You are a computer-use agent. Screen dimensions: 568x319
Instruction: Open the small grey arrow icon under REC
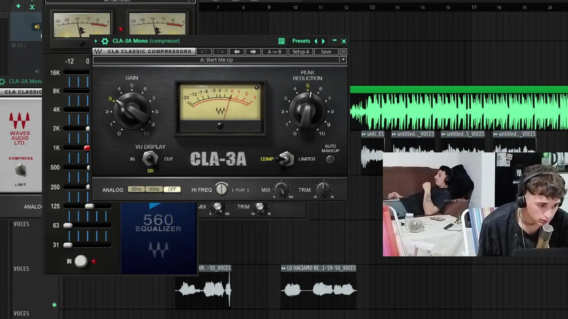[x=37, y=71]
